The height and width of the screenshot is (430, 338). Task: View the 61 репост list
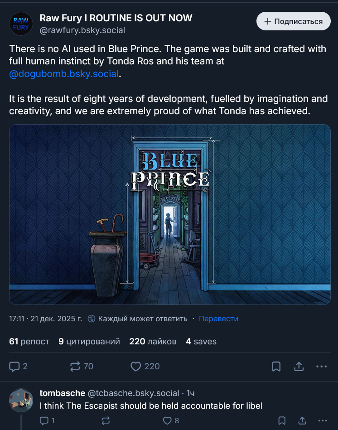(29, 342)
